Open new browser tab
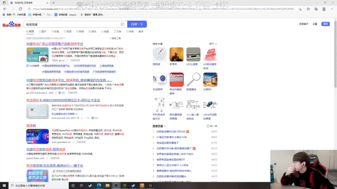This screenshot has width=337, height=189. (53, 3)
